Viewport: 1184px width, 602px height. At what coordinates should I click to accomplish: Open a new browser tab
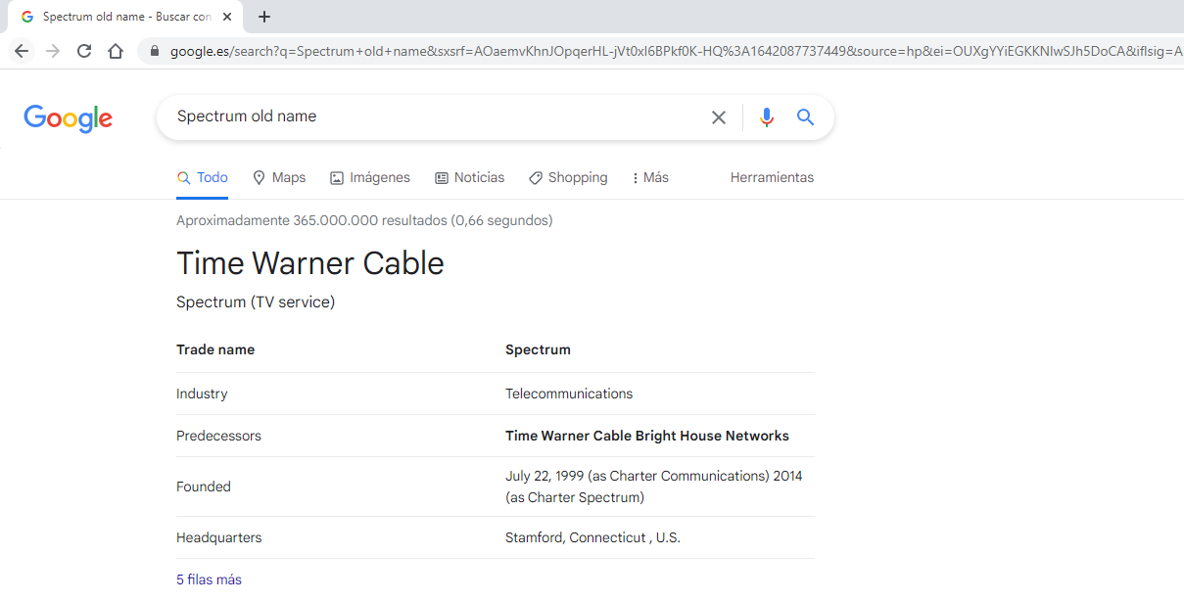pyautogui.click(x=264, y=17)
